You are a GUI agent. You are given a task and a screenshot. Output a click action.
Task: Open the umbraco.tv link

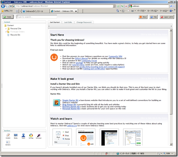point(72,126)
